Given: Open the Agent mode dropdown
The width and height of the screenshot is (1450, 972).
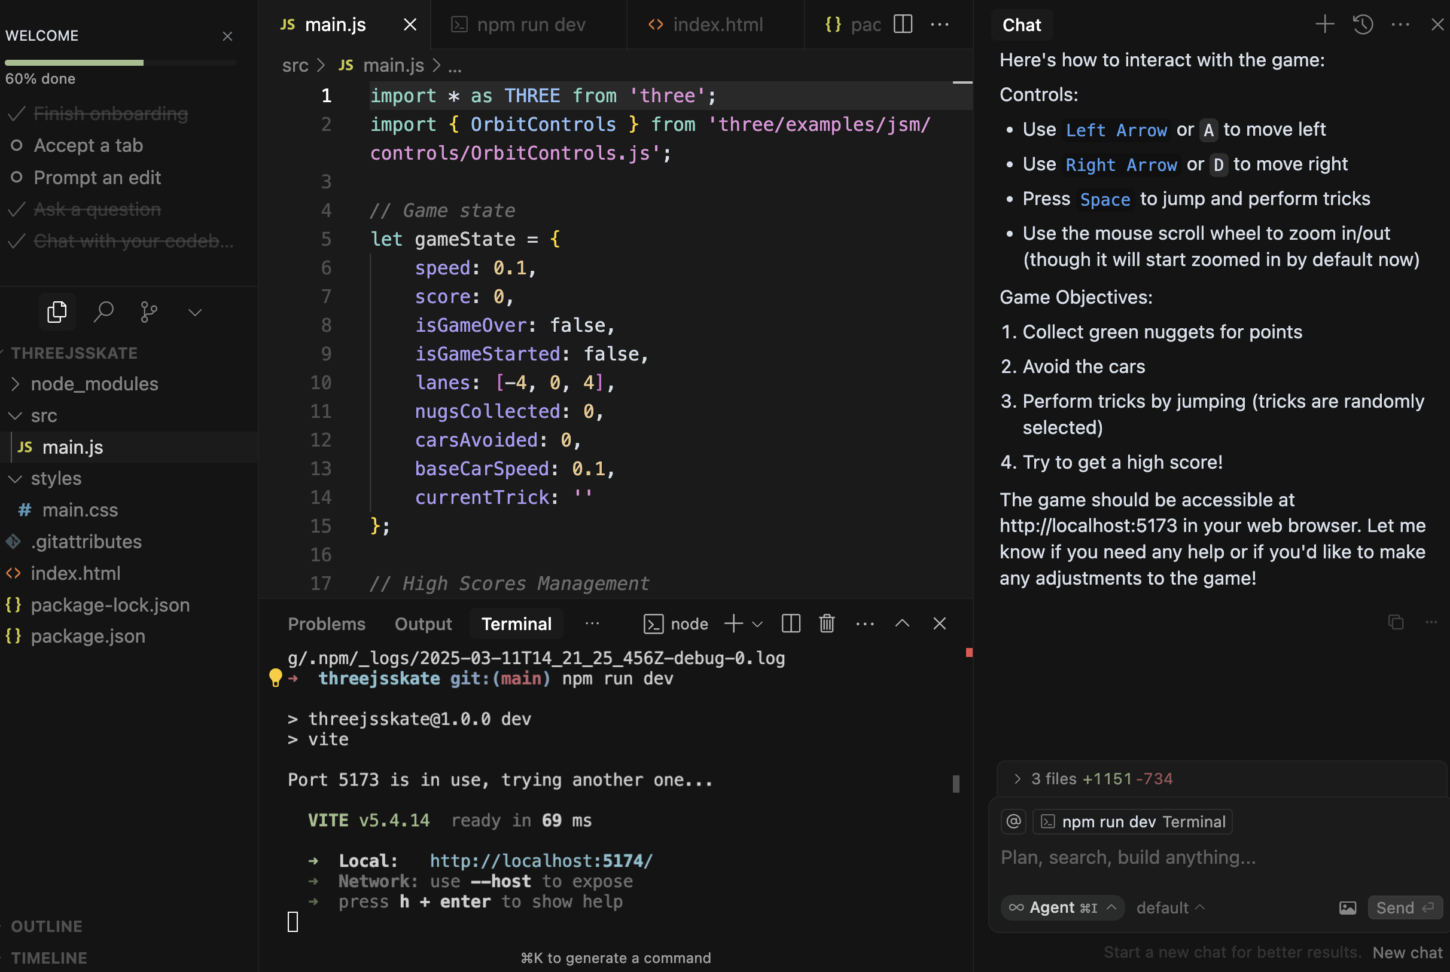Looking at the screenshot, I should [x=1062, y=907].
